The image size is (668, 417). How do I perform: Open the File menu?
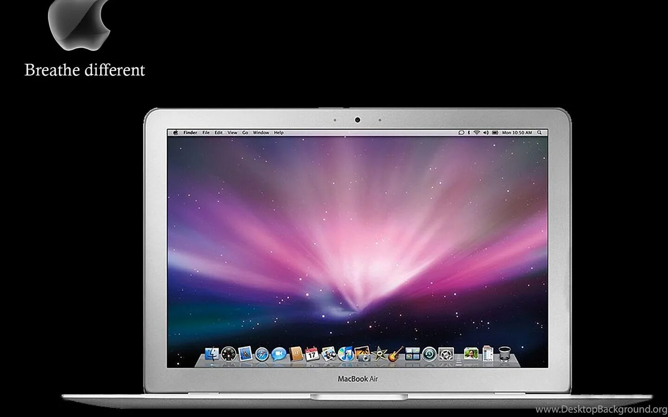click(206, 133)
